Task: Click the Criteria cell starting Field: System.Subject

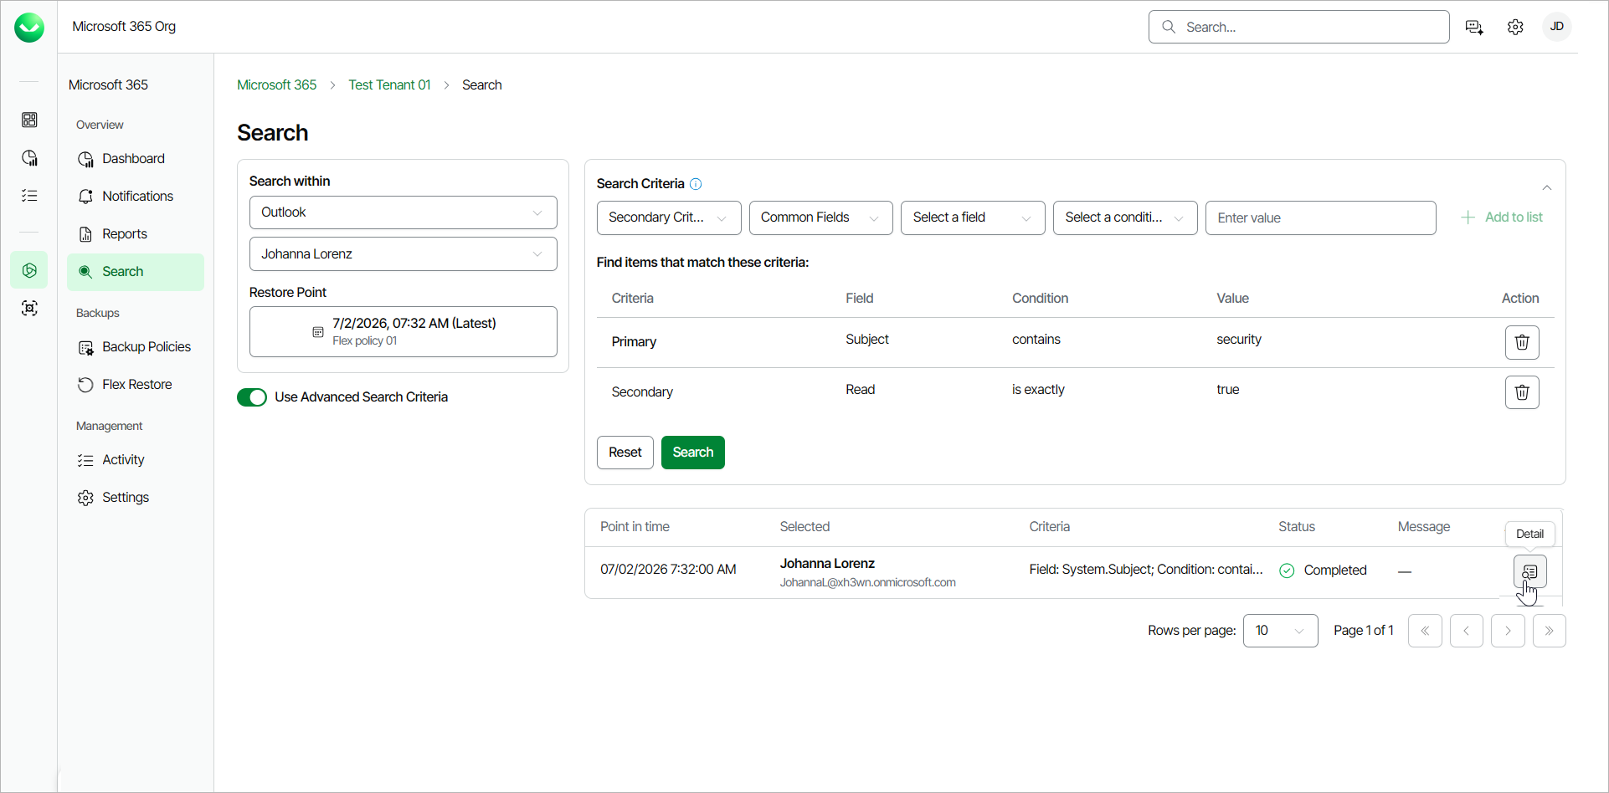Action: point(1146,570)
